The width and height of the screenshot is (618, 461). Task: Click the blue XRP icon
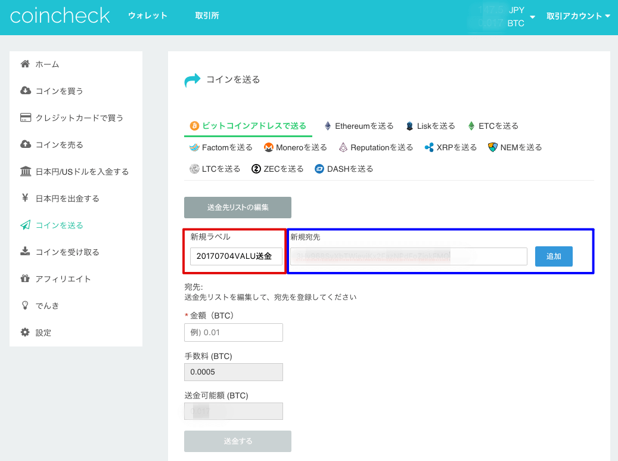(x=429, y=147)
